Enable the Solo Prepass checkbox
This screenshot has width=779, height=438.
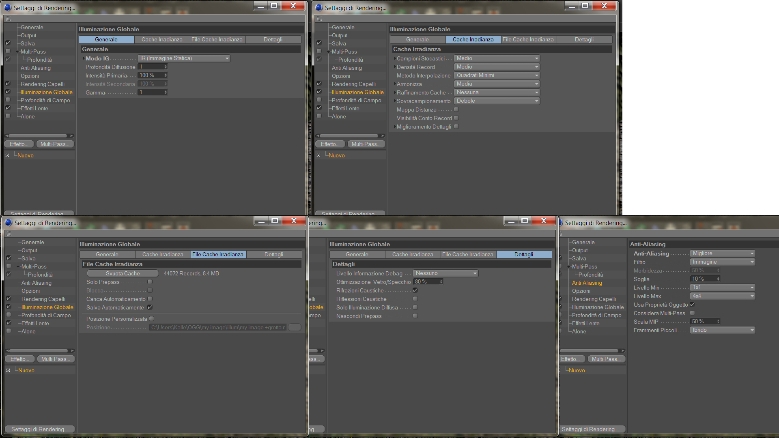150,282
